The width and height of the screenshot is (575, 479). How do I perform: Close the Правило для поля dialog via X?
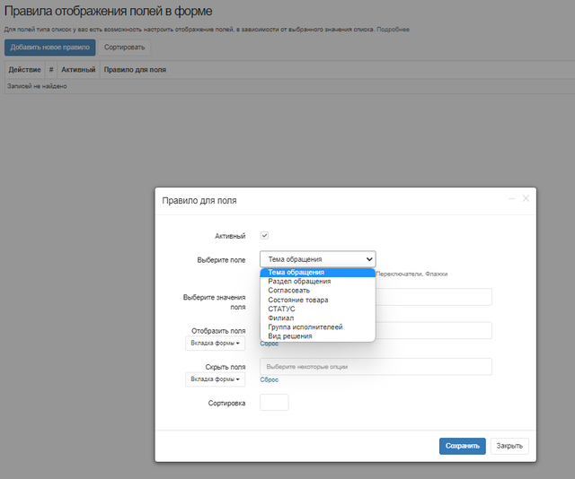[x=526, y=198]
